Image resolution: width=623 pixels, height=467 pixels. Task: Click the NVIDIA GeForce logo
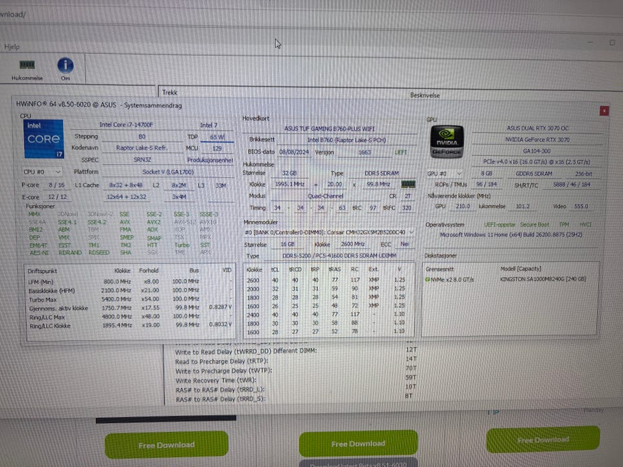(x=446, y=141)
